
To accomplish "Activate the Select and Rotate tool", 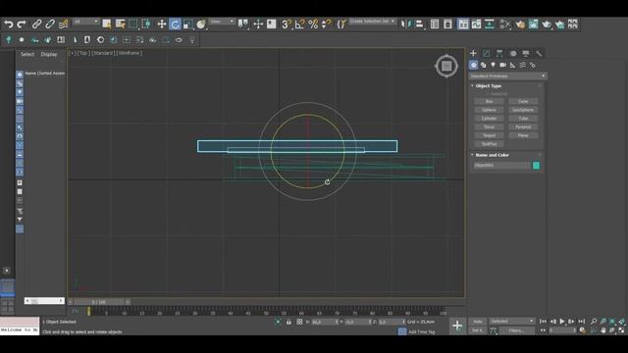I will click(x=175, y=25).
